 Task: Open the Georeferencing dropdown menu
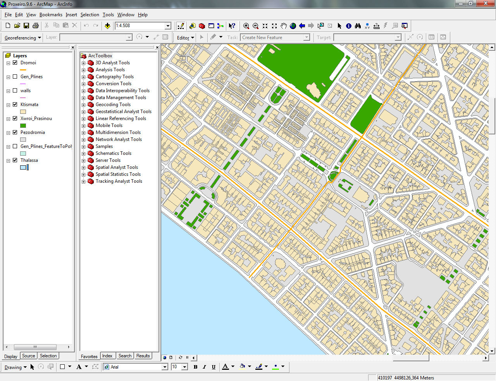click(x=22, y=38)
